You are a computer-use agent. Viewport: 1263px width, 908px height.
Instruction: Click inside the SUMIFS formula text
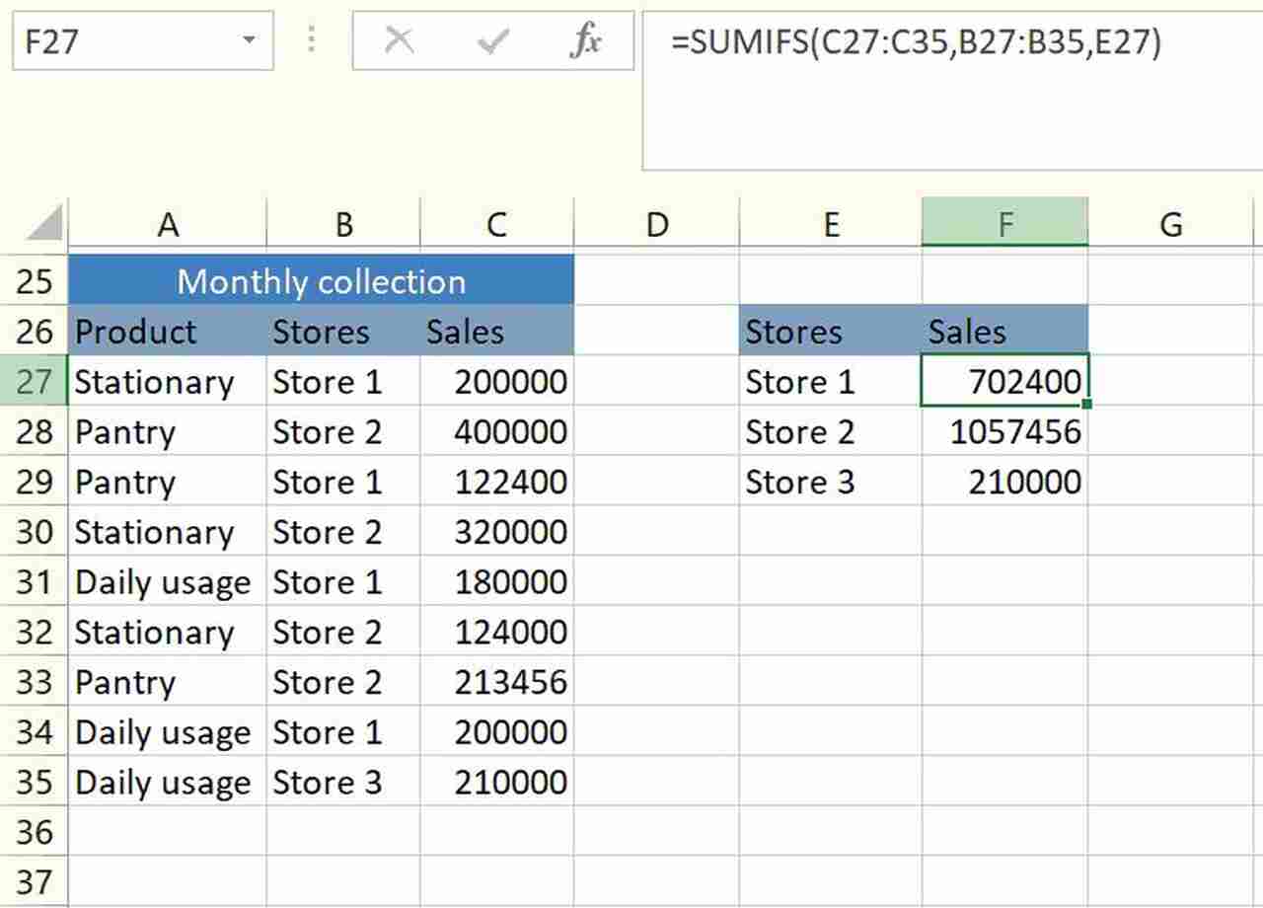(916, 43)
